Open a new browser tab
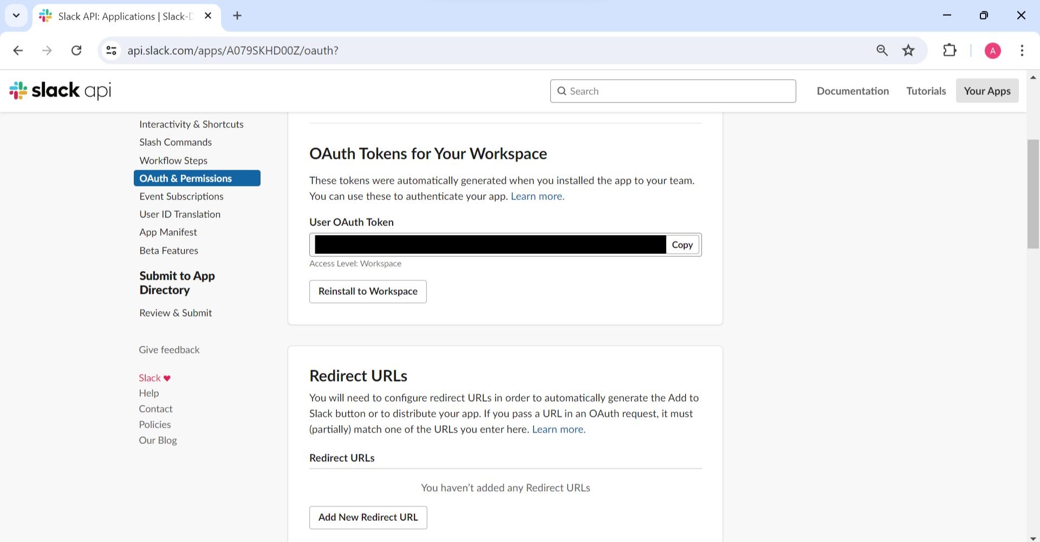 click(237, 16)
